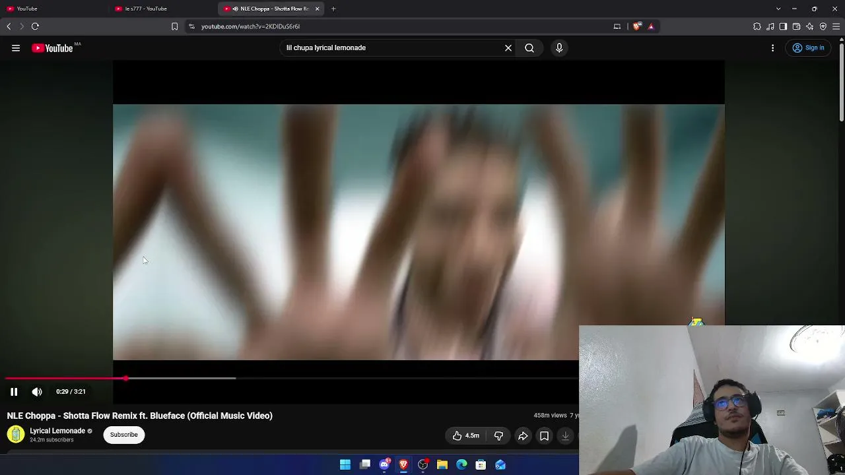The height and width of the screenshot is (475, 845).
Task: Clear the search box text
Action: pyautogui.click(x=508, y=47)
